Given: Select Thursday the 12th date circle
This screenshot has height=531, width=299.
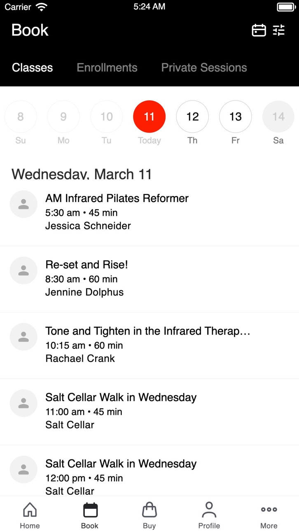Looking at the screenshot, I should [192, 116].
